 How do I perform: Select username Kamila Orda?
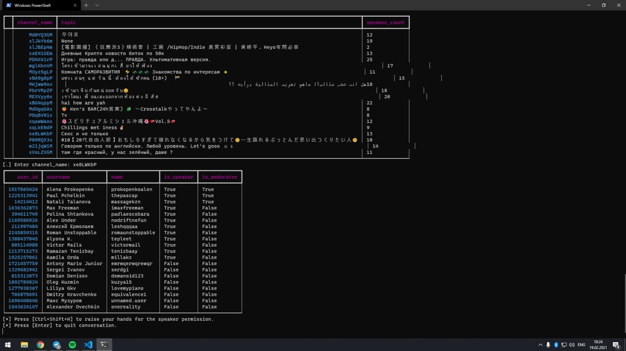pos(63,257)
